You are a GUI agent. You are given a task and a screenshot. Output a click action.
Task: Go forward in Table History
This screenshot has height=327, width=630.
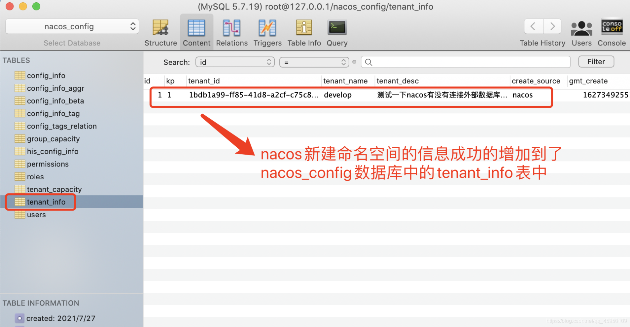pos(552,26)
